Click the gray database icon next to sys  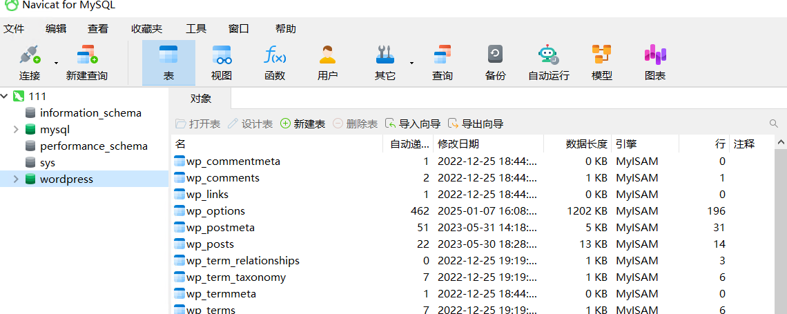(30, 162)
